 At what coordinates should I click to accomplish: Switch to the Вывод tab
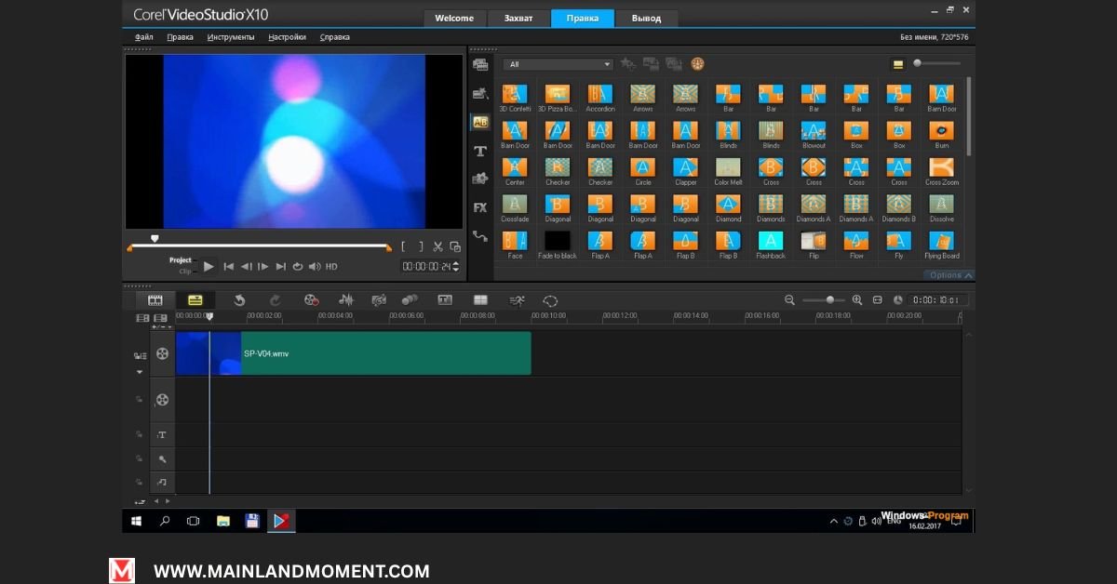pos(647,19)
